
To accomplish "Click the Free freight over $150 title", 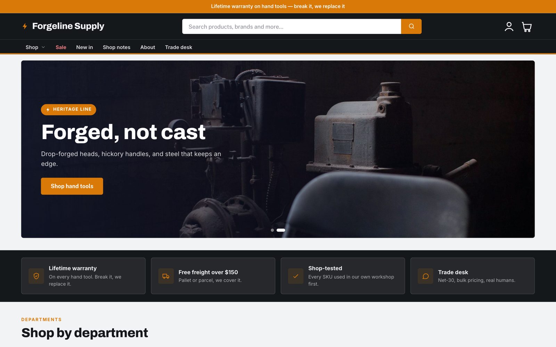I will pyautogui.click(x=208, y=272).
